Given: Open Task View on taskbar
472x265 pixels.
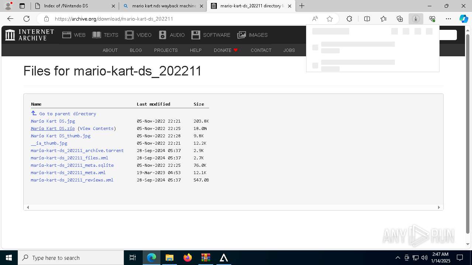Looking at the screenshot, I should (x=133, y=258).
